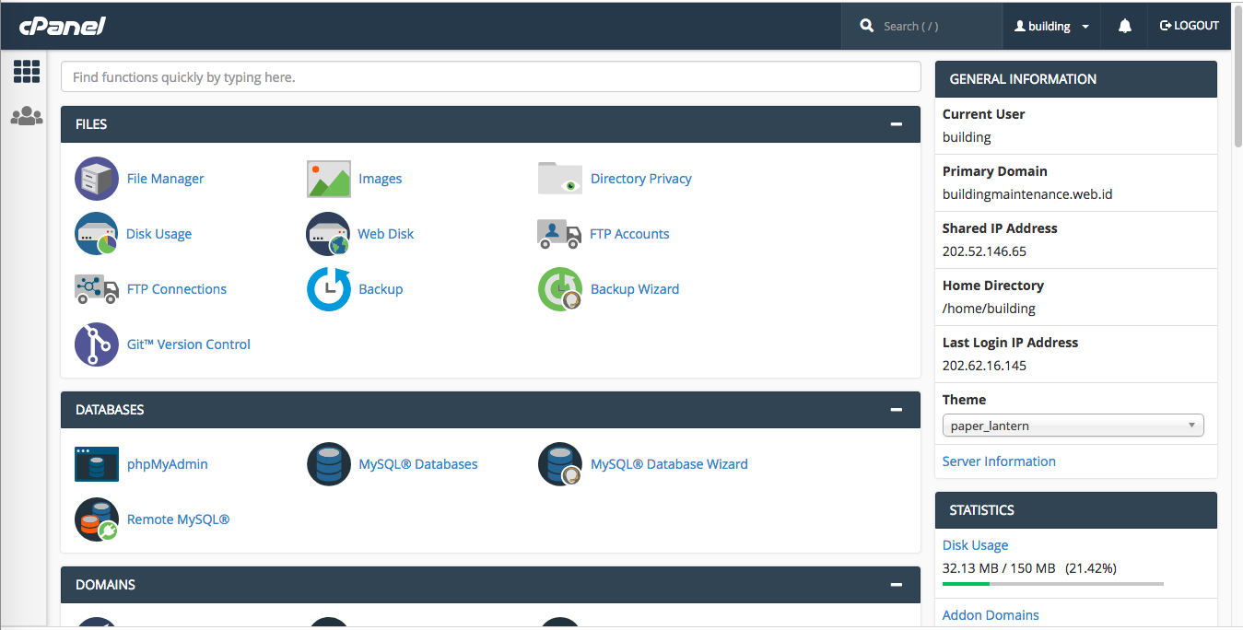Collapse the DATABASES section

point(897,410)
